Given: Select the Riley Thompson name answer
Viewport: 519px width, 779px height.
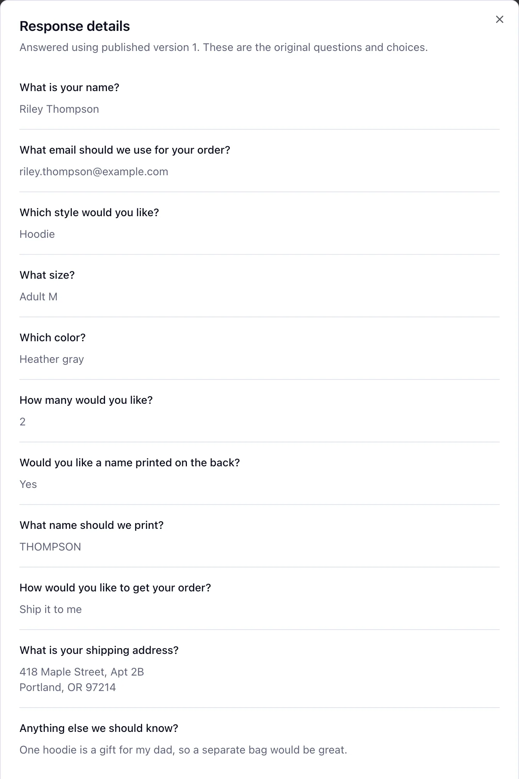Looking at the screenshot, I should pyautogui.click(x=59, y=109).
